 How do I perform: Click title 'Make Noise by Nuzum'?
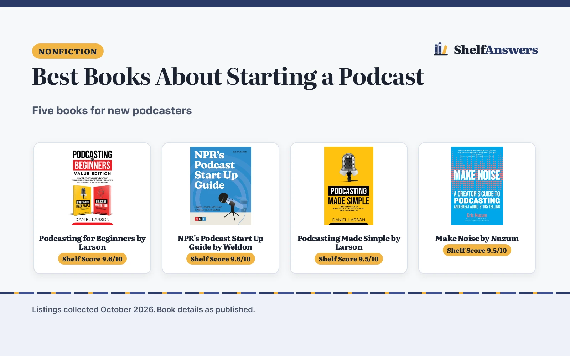coord(477,239)
